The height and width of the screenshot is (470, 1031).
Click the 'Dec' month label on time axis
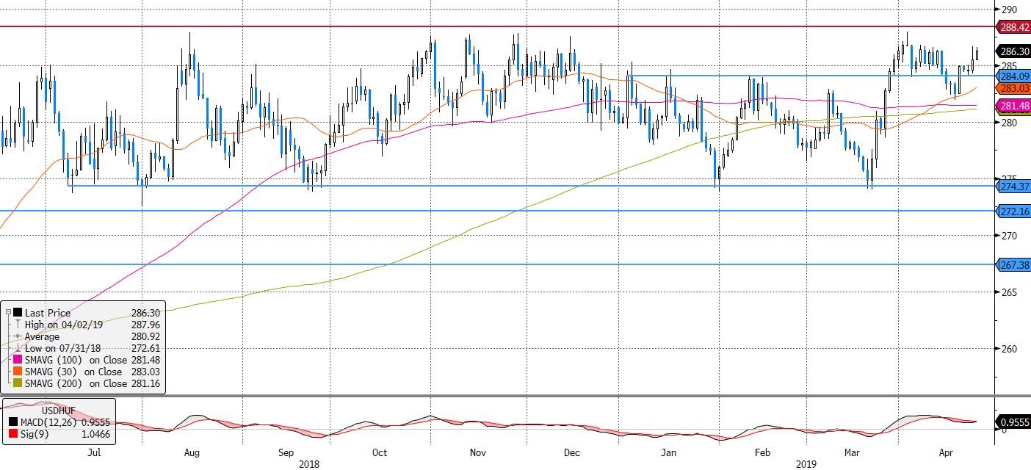coord(572,453)
